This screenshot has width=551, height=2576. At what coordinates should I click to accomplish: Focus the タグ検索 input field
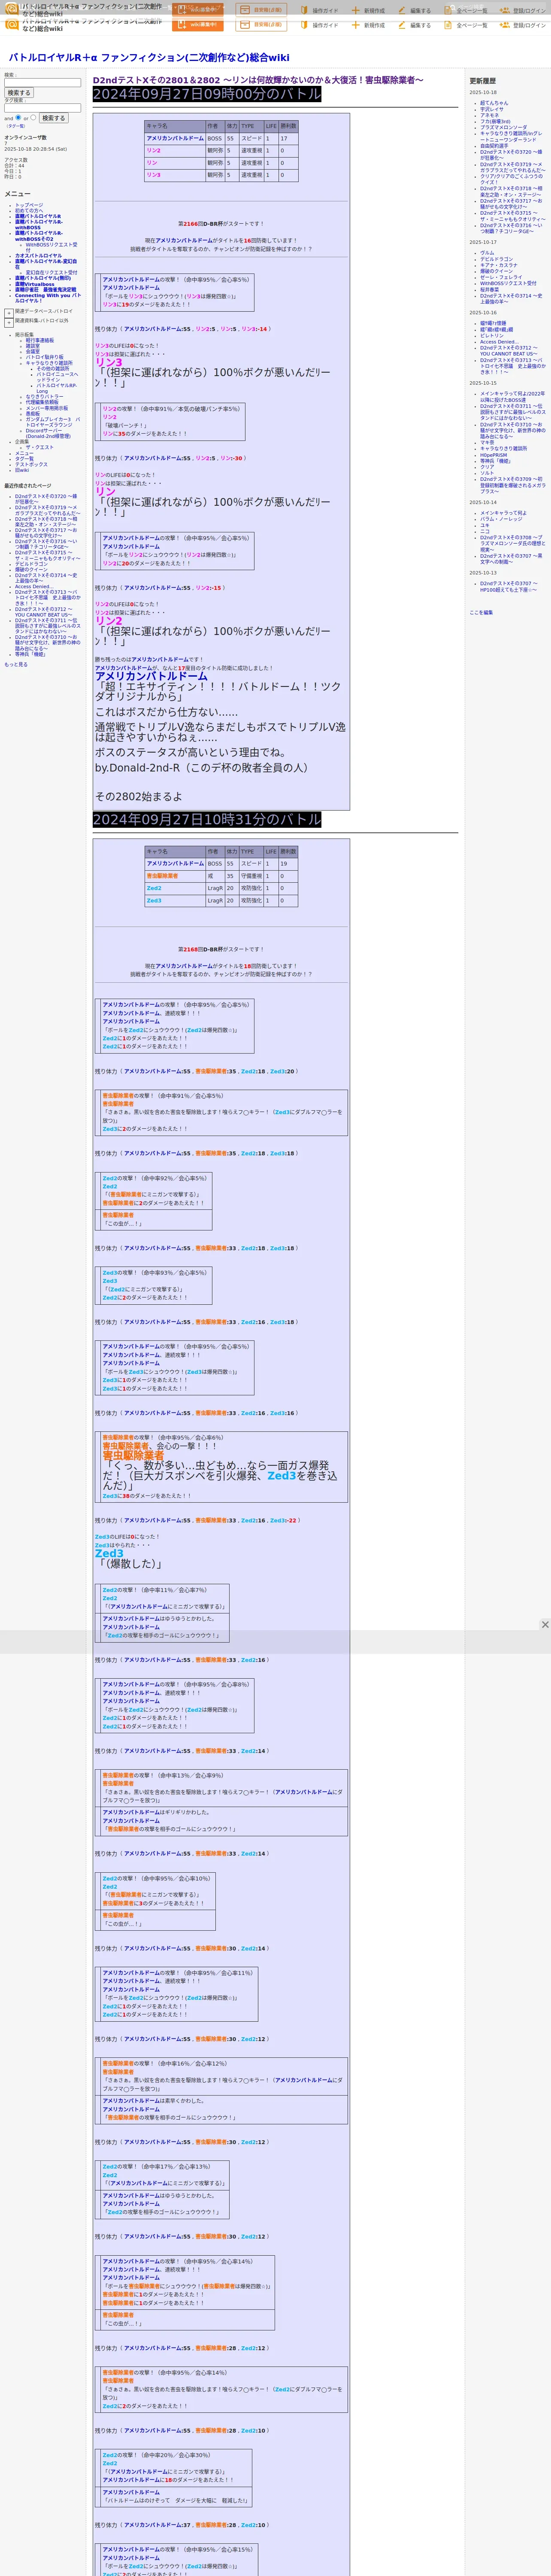pos(42,108)
